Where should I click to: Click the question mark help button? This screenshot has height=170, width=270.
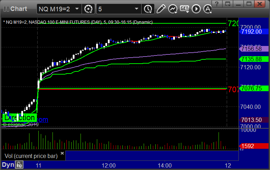coord(217,4)
